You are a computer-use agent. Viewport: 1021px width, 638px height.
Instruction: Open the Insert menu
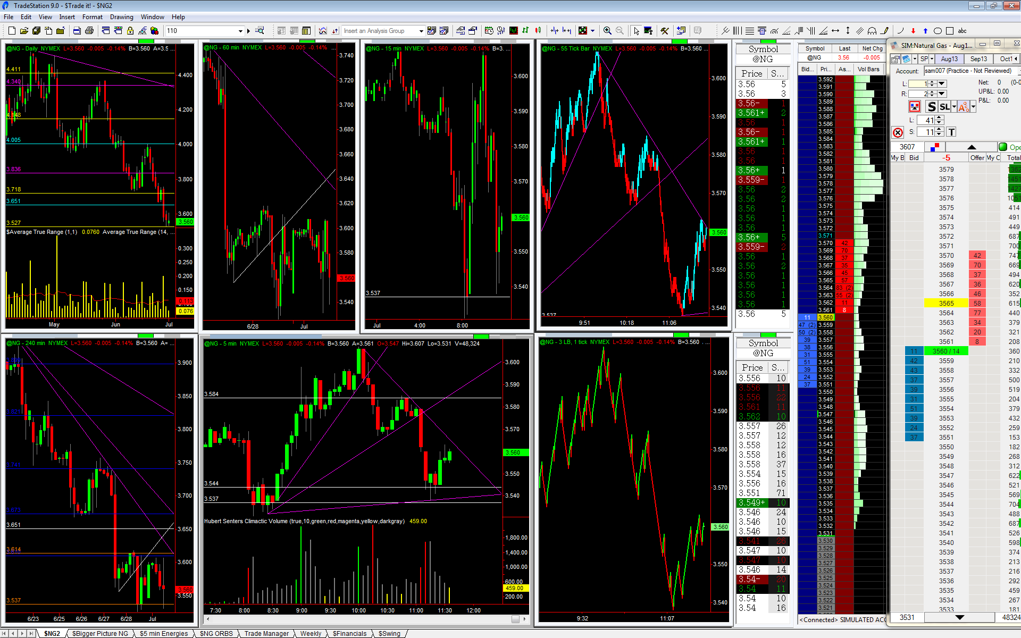click(67, 17)
